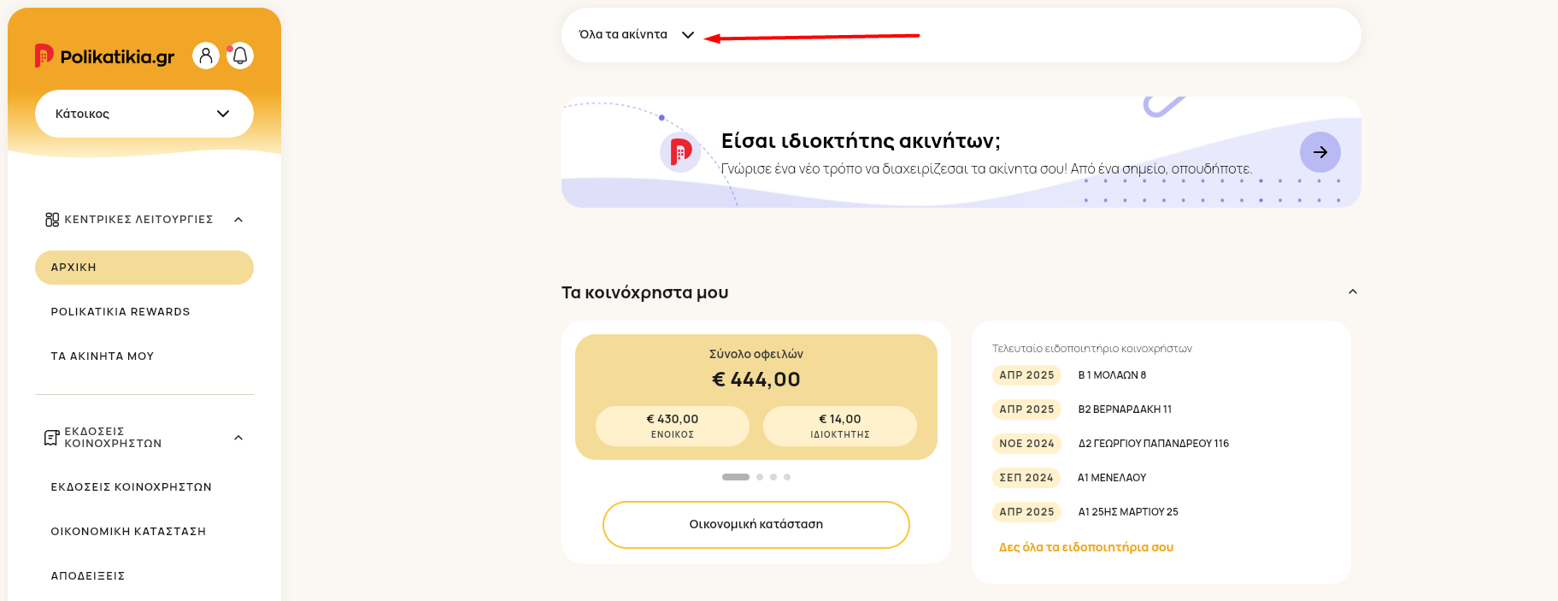
Task: Click the building icon in owner banner
Action: click(680, 152)
